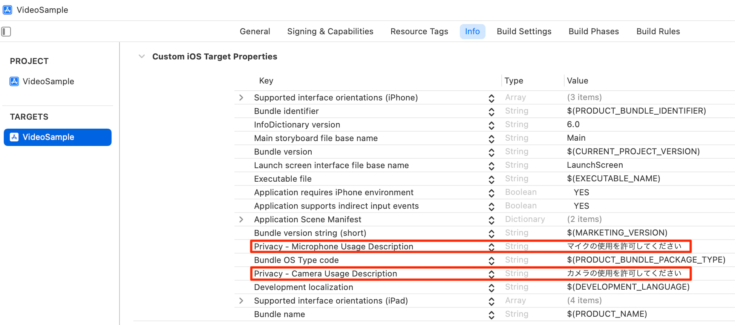Screen dimensions: 735x325
Task: Open the Bundle identifier key stepper
Action: coord(491,111)
